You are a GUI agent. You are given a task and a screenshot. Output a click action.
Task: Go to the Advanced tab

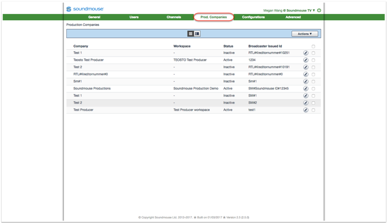point(293,17)
